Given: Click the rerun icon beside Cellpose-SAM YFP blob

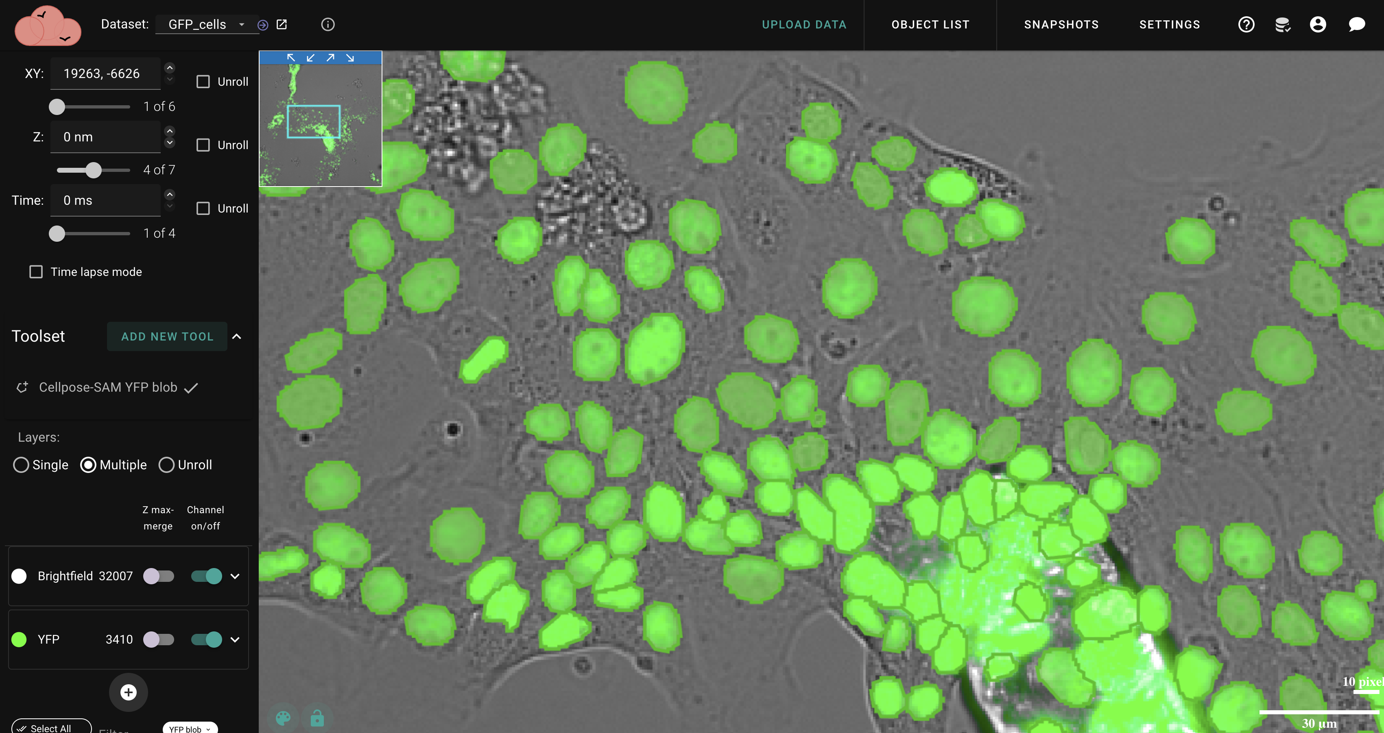Looking at the screenshot, I should point(22,387).
